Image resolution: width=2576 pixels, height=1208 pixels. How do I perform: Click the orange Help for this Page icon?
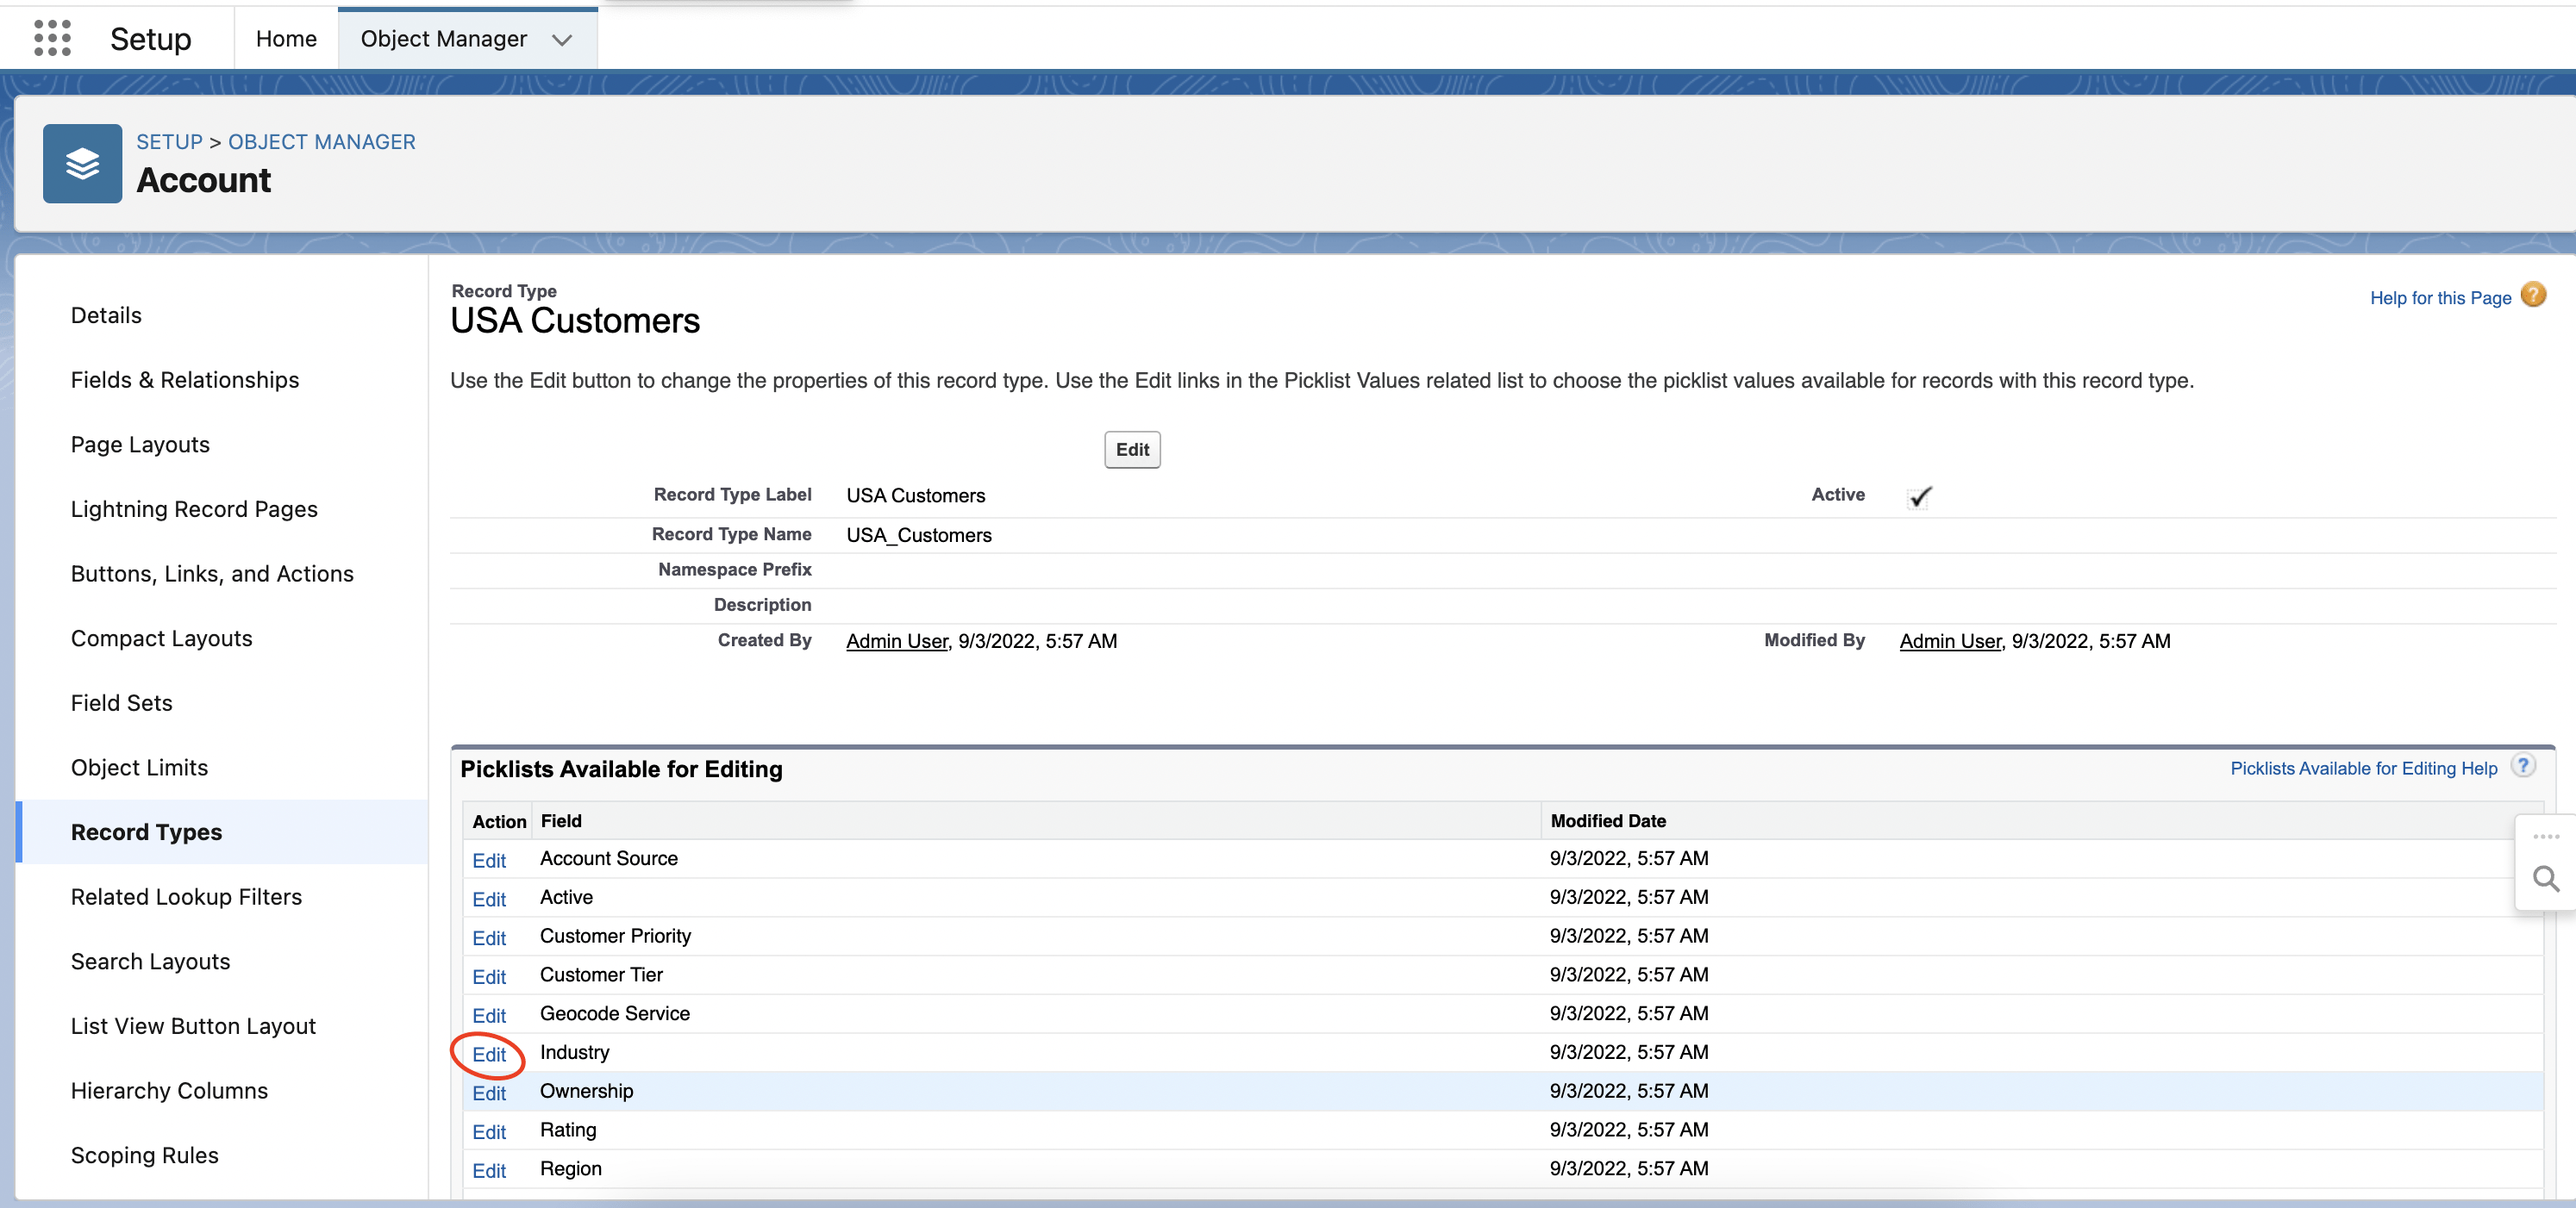tap(2532, 296)
